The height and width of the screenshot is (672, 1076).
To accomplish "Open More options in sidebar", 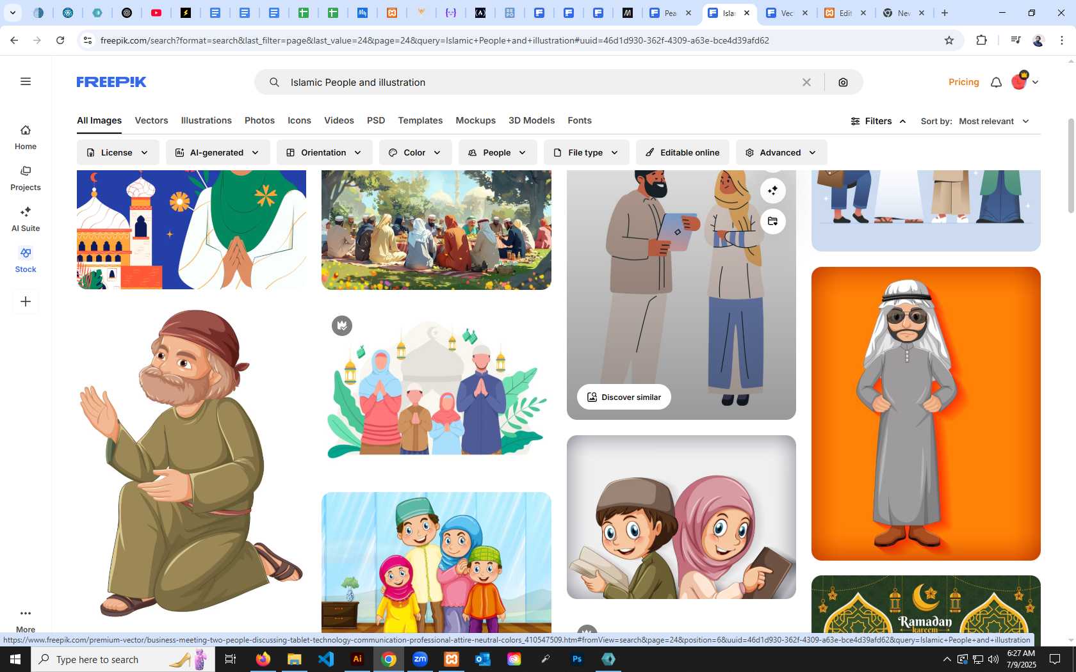I will coord(26,620).
